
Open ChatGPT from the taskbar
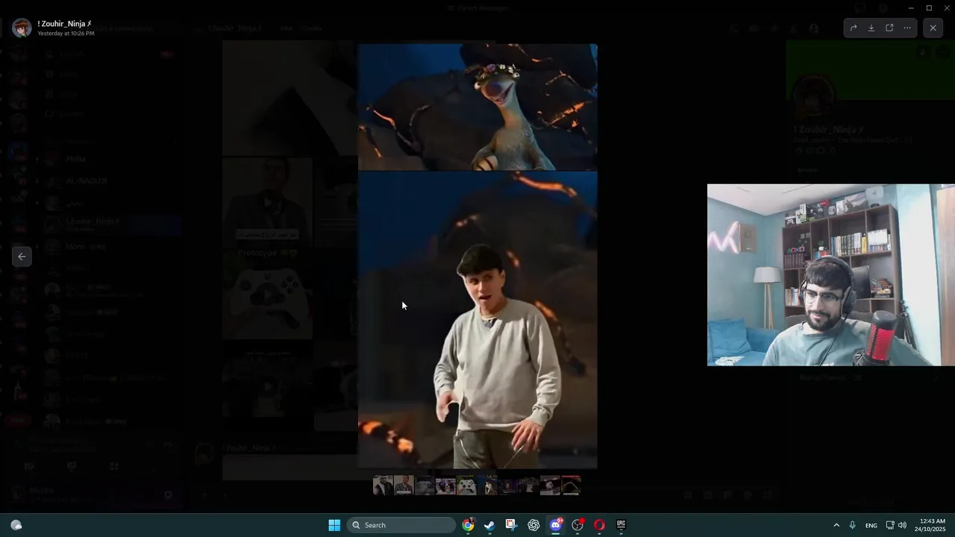[x=533, y=525]
